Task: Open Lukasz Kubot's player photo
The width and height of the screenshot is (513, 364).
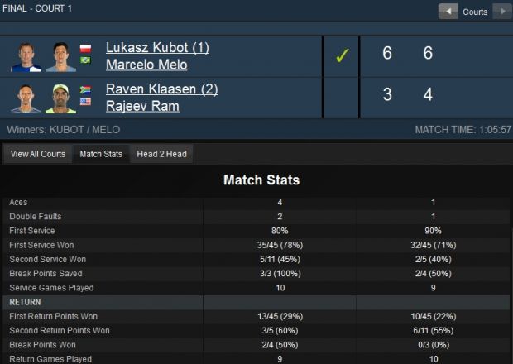Action: click(26, 57)
